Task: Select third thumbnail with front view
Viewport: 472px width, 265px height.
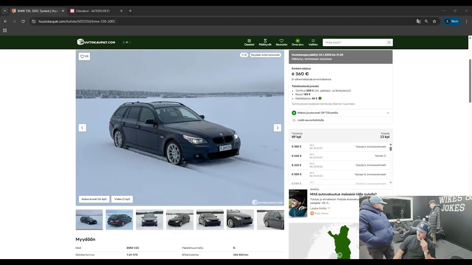Action: pos(149,220)
